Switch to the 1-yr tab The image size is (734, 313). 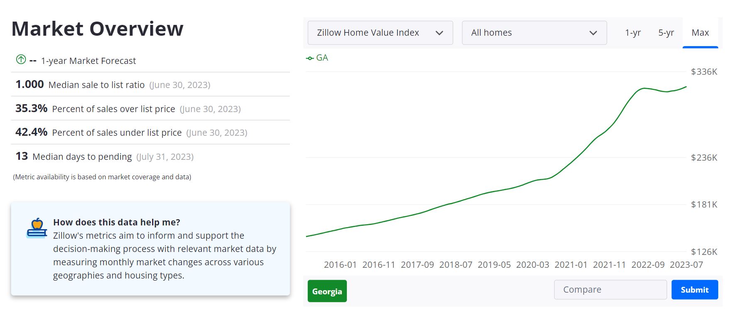[632, 32]
